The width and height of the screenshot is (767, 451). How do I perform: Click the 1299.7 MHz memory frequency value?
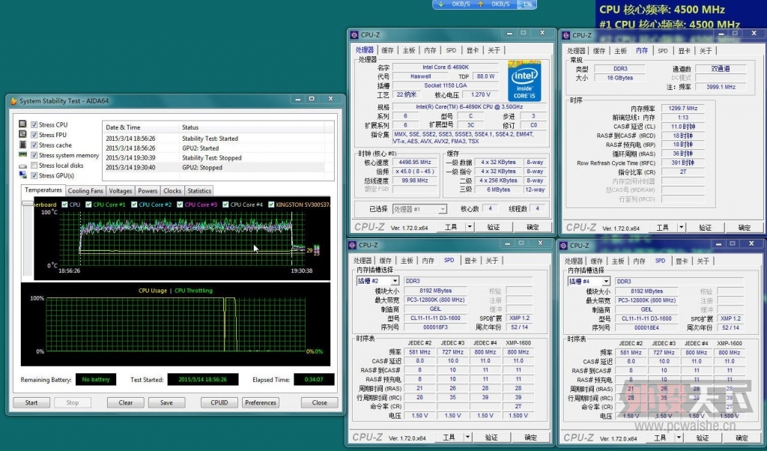pos(683,108)
